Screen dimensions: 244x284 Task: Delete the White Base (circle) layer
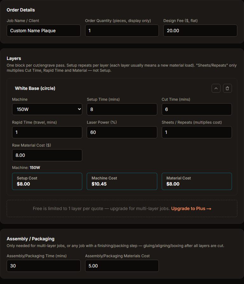(x=227, y=88)
